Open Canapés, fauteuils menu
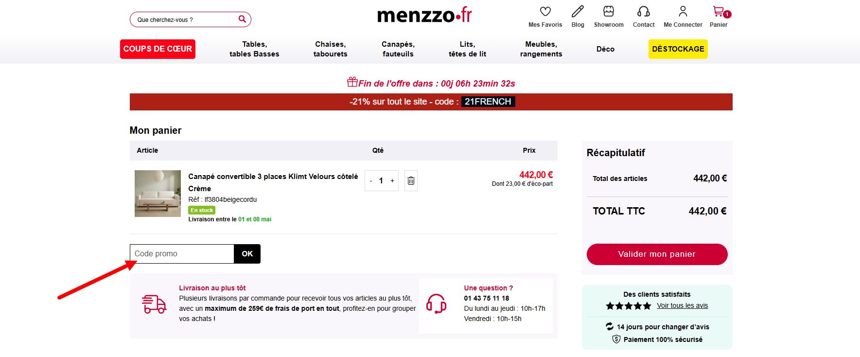This screenshot has height=357, width=860. tap(398, 49)
